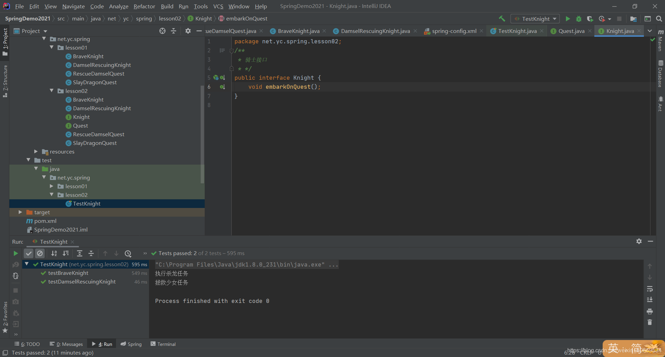Open the Refactor menu

144,6
